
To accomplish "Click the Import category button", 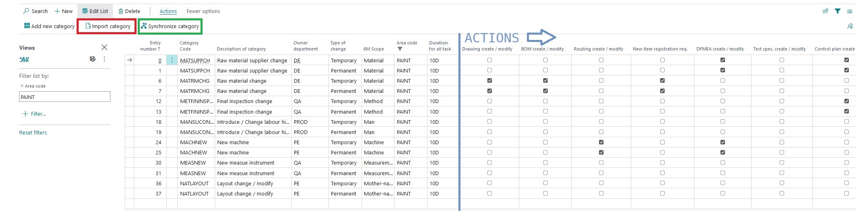I will [107, 26].
